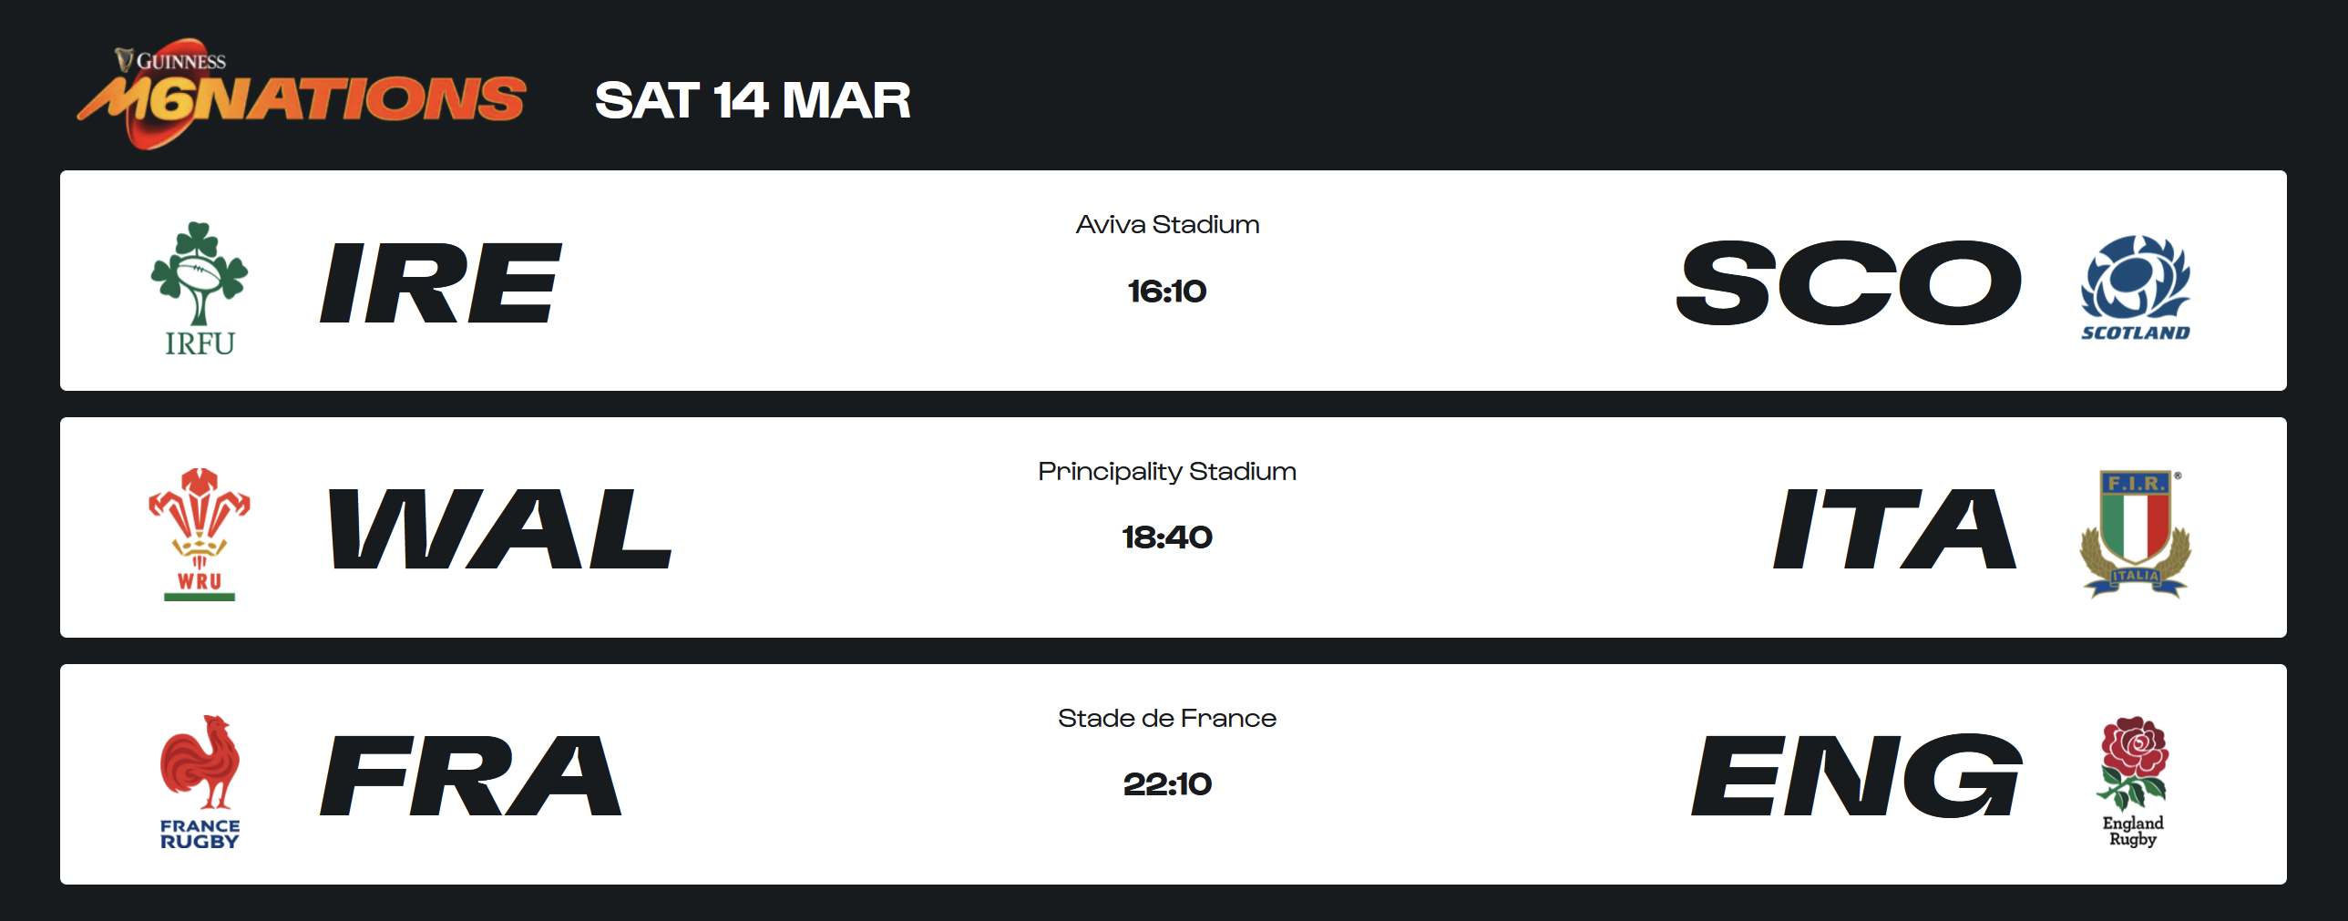Click the France Rugby rooster crest
Screen dimensions: 2348x921
point(200,781)
